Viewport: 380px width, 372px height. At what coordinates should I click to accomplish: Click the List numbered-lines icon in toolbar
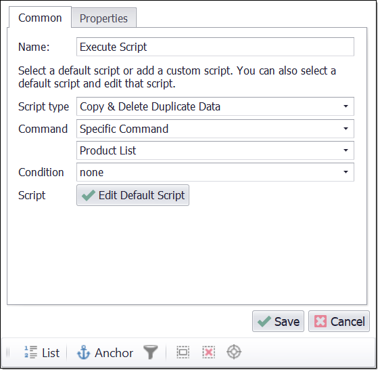[30, 354]
